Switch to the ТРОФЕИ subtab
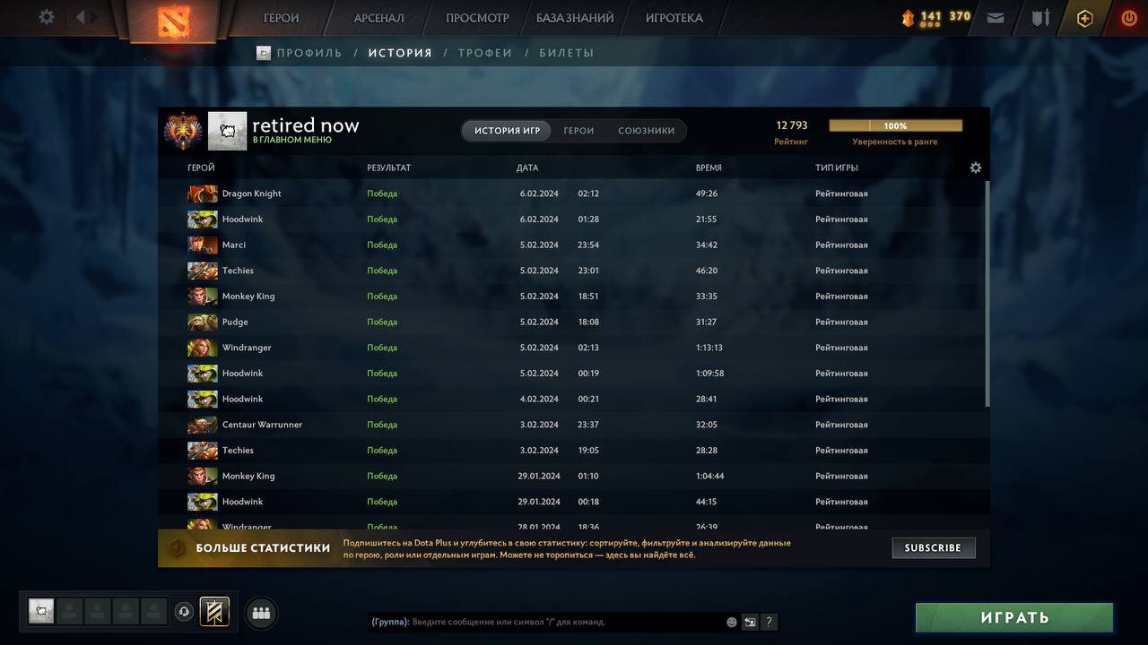The image size is (1148, 645). pos(485,53)
